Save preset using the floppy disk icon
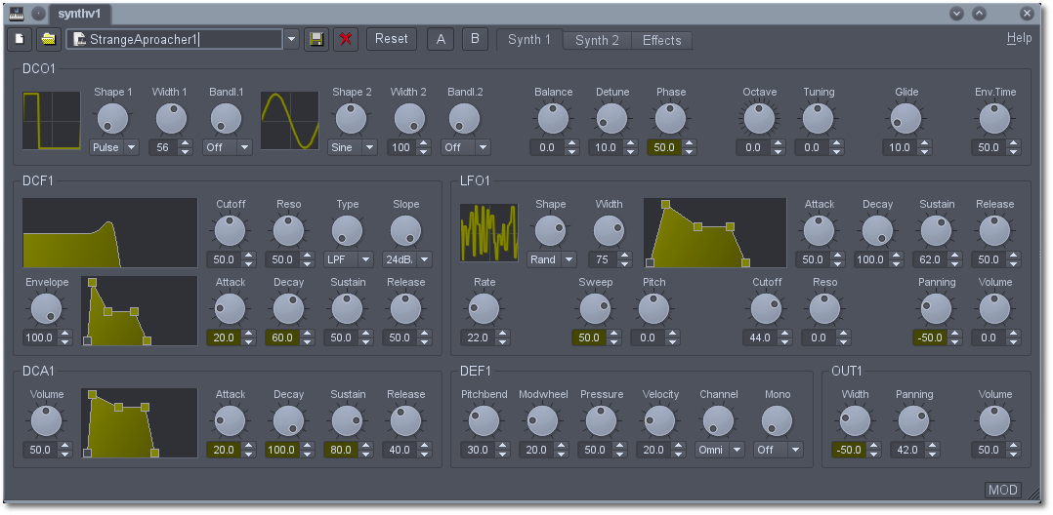The image size is (1053, 515). 316,39
